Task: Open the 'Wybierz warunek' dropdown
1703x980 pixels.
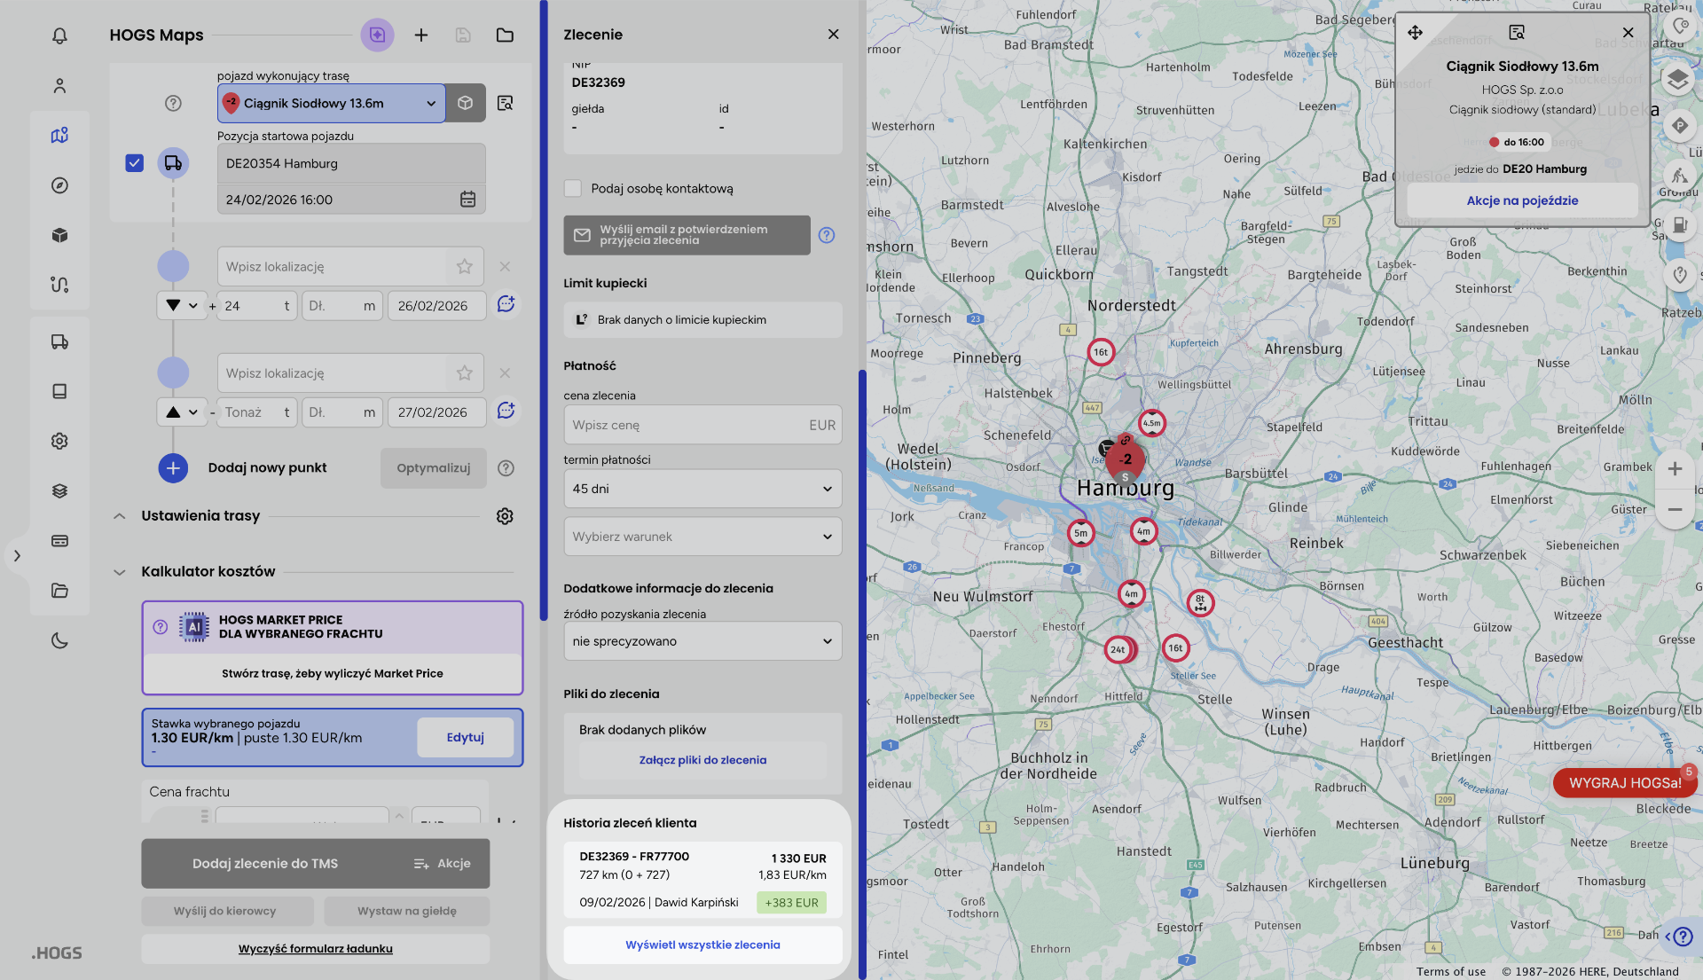Action: (x=702, y=537)
